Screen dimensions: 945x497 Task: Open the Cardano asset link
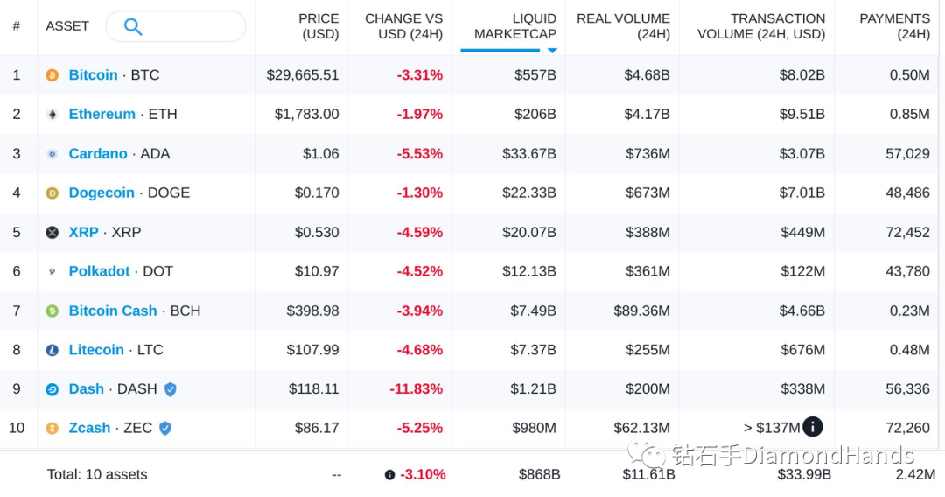98,154
